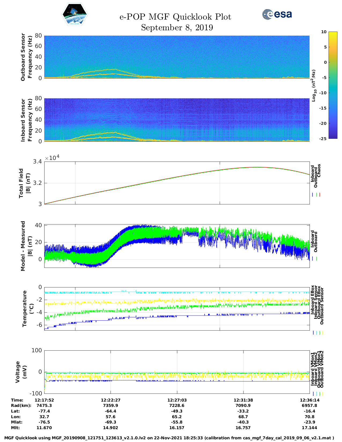Click the blue Inboard legend marker beside Model - Measured
Screen dimensions: 342x442
[313, 259]
